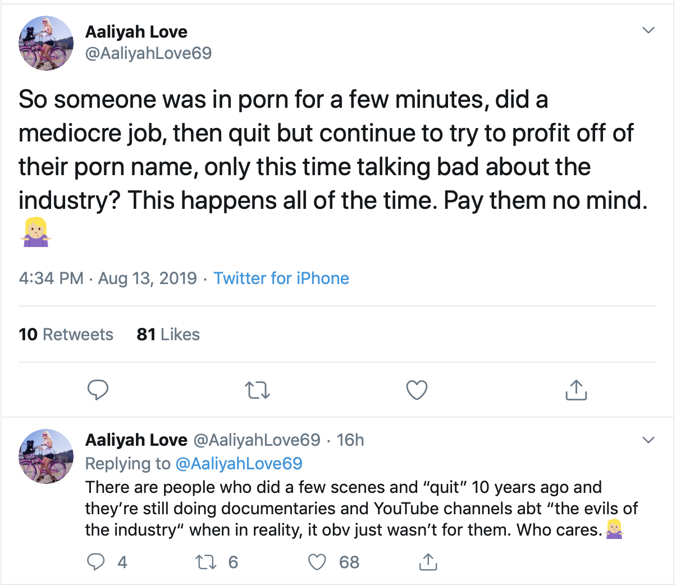This screenshot has height=585, width=676.
Task: Open the Twitter for iPhone link
Action: [x=281, y=278]
